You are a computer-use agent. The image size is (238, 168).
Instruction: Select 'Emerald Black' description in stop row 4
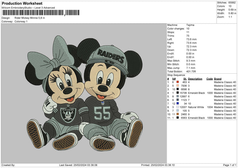[196, 93]
